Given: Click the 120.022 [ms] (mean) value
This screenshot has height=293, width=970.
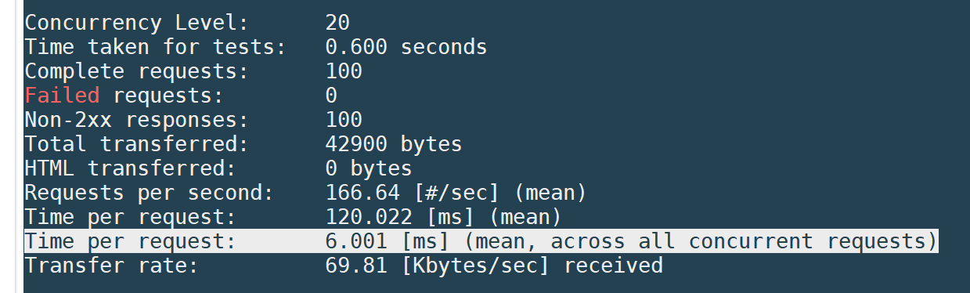Looking at the screenshot, I should 443,217.
